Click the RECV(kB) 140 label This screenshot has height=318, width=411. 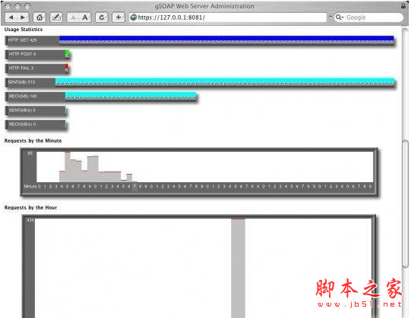[23, 96]
